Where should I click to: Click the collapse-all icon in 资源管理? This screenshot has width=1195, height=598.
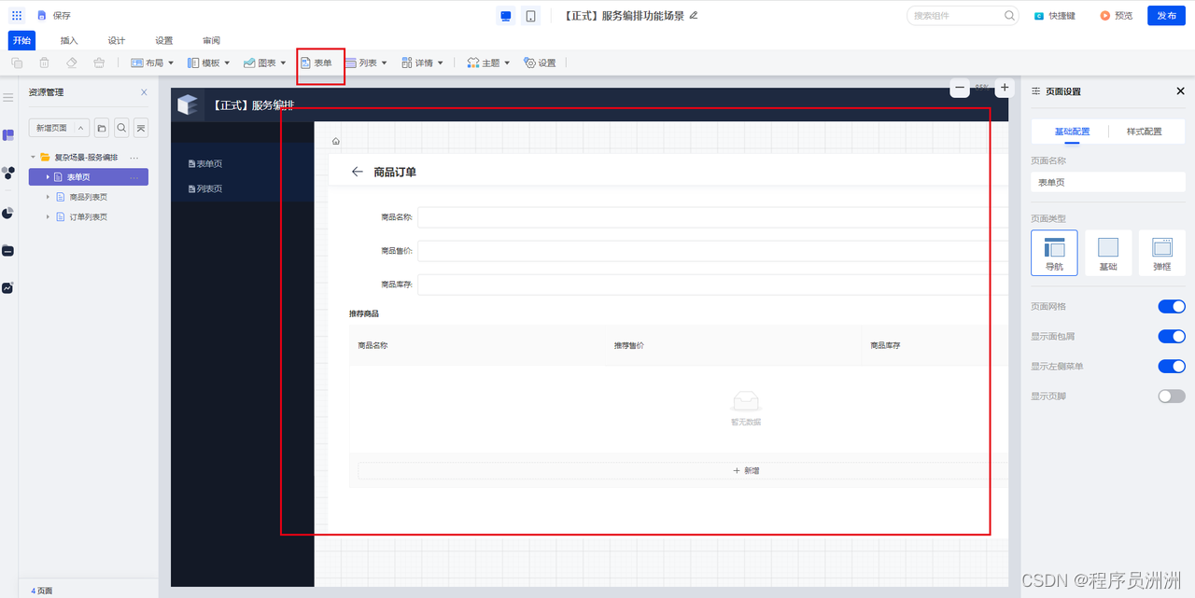pyautogui.click(x=141, y=128)
